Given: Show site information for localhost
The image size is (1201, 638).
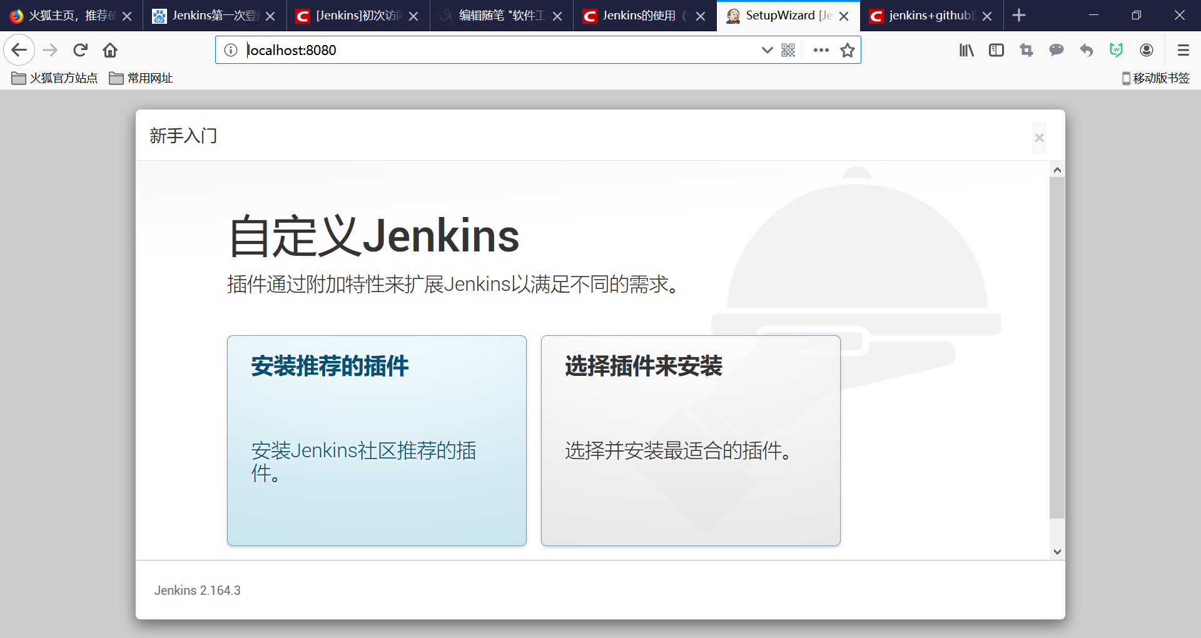Looking at the screenshot, I should [x=231, y=50].
